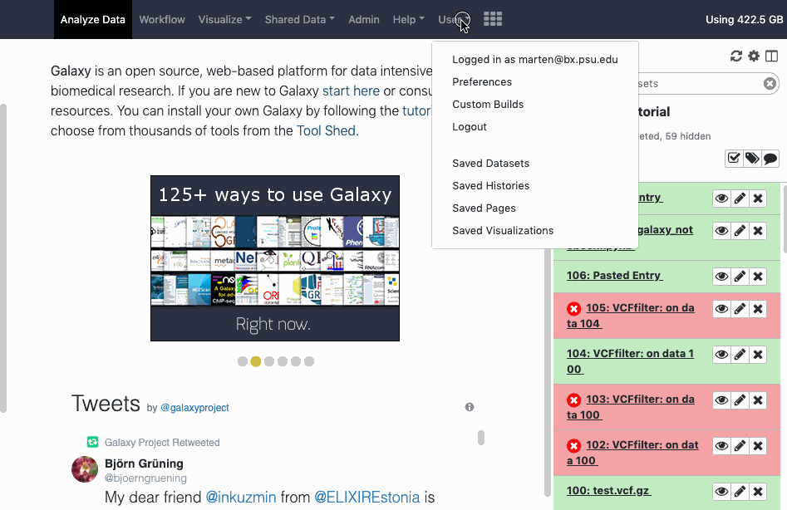This screenshot has height=510, width=787.
Task: Clear the dataset search field
Action: 770,84
